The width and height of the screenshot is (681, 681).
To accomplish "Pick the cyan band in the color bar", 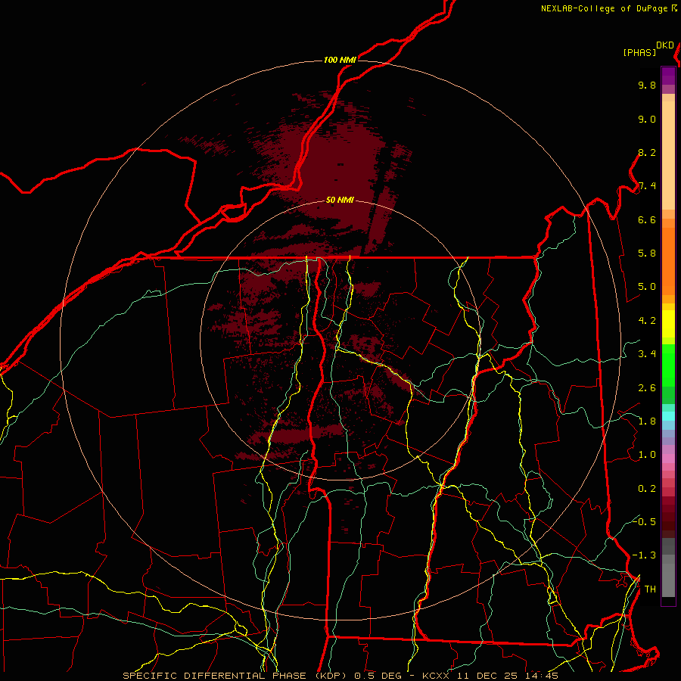I will [x=668, y=416].
